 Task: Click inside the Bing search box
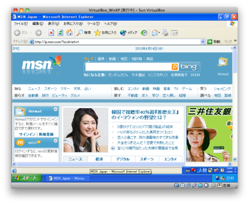coord(128,67)
